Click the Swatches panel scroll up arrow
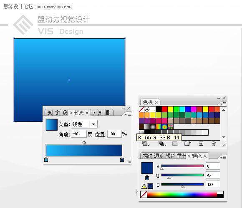 click(223, 110)
